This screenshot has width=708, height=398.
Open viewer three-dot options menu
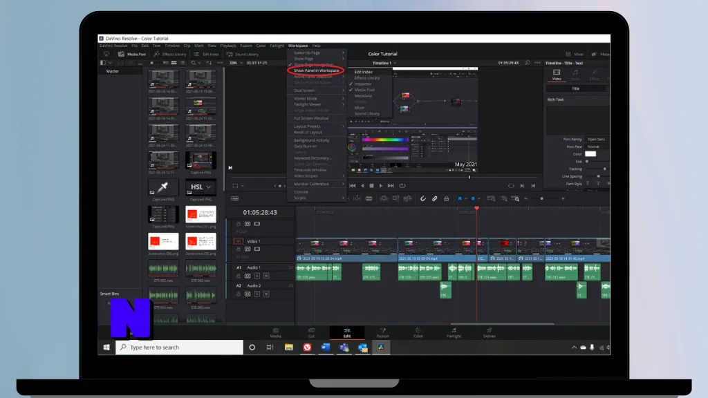537,63
